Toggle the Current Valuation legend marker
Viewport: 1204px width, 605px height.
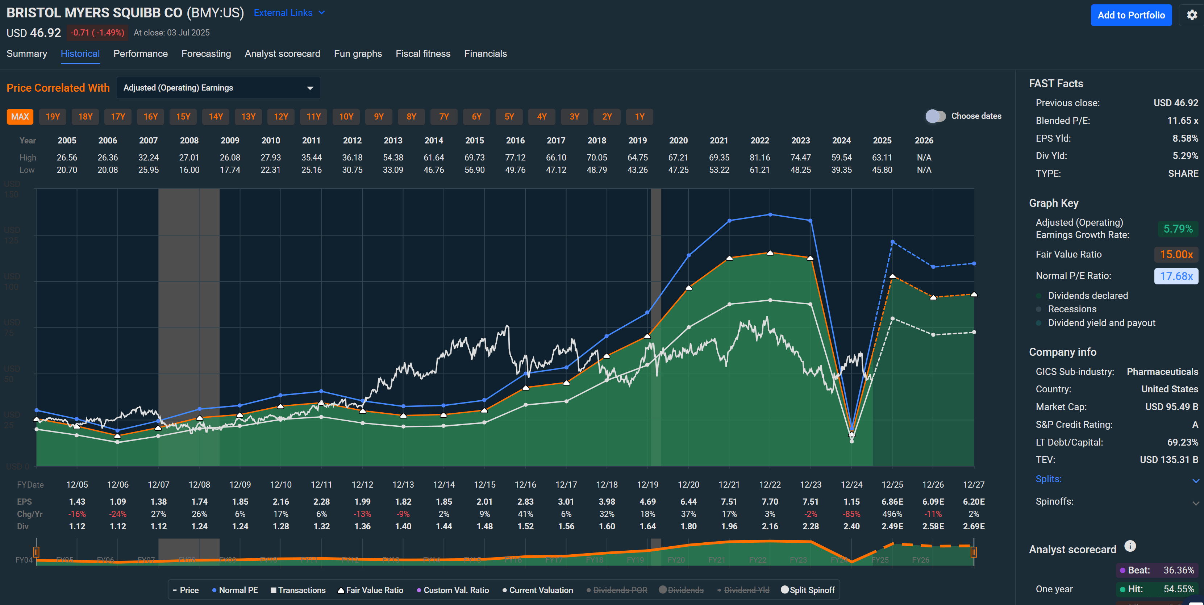click(x=504, y=589)
